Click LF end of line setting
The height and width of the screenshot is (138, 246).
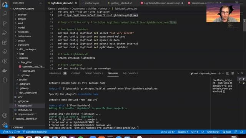tap(203, 132)
